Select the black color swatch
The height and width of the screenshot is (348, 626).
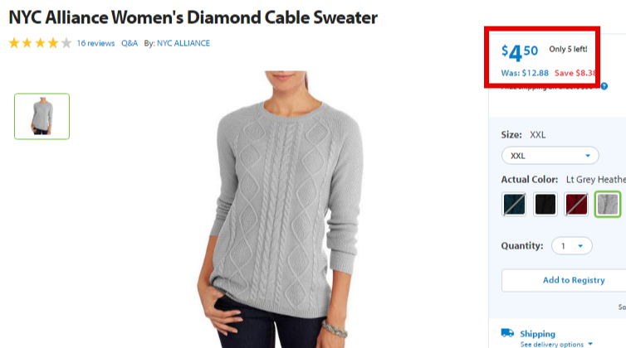[545, 204]
